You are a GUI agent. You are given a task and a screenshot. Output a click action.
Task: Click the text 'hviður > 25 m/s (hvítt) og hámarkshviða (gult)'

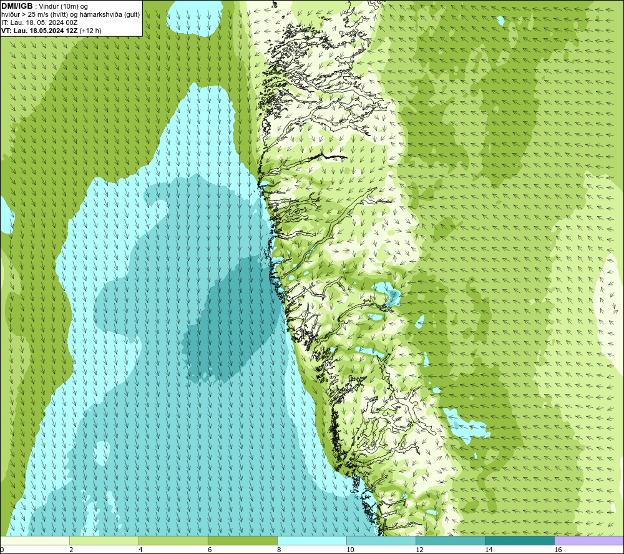pos(71,15)
